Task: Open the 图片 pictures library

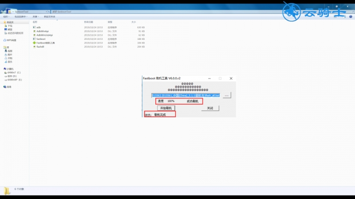Action: tap(8, 54)
